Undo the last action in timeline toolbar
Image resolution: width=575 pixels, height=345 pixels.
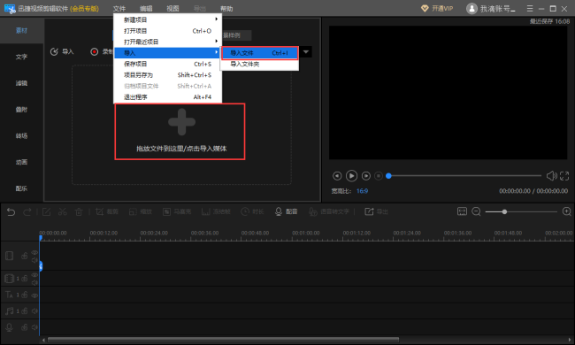[11, 212]
